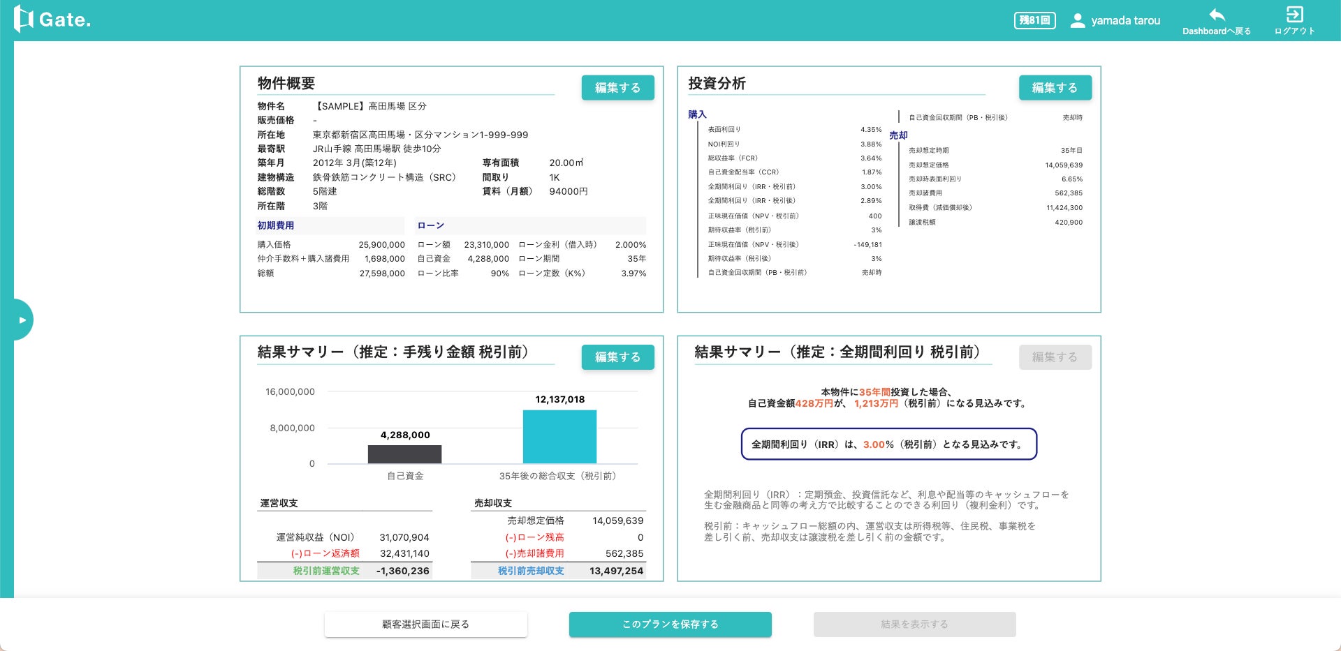Click the 売却収支 table heading
The image size is (1341, 651).
493,503
